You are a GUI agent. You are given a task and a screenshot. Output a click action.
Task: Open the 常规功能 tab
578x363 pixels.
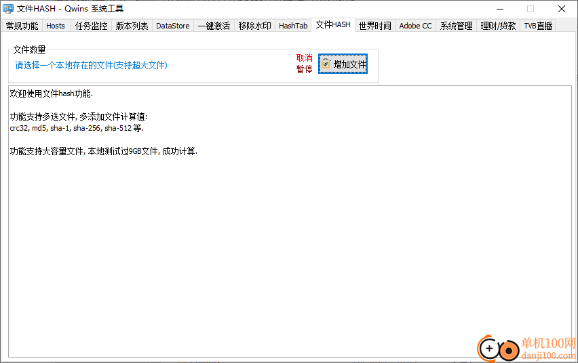coord(22,26)
